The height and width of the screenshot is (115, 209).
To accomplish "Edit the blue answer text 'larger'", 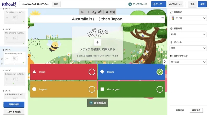I will tap(111, 72).
